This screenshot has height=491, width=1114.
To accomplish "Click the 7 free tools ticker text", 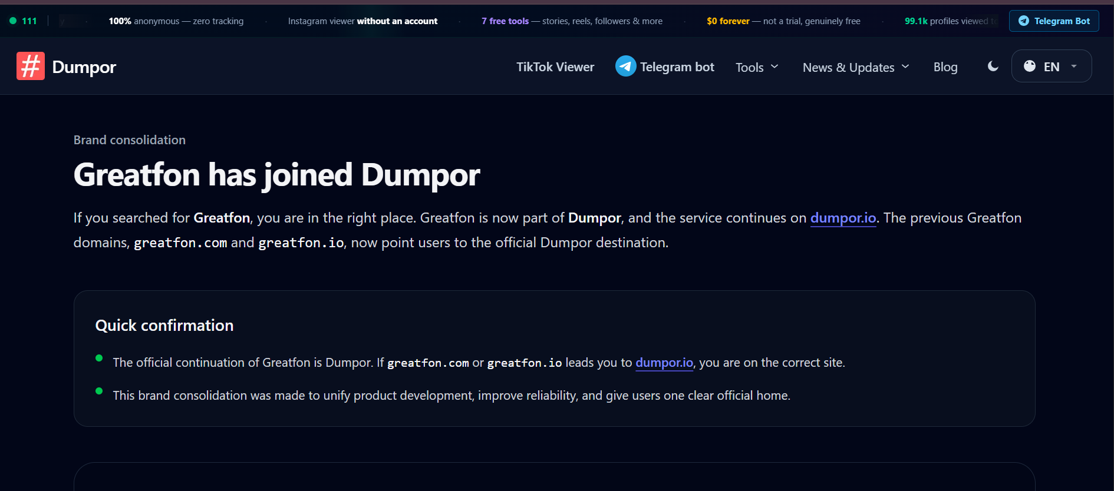I will tap(505, 21).
